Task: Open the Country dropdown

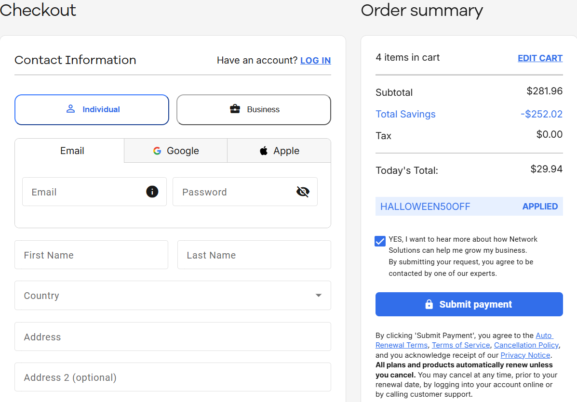Action: [173, 296]
